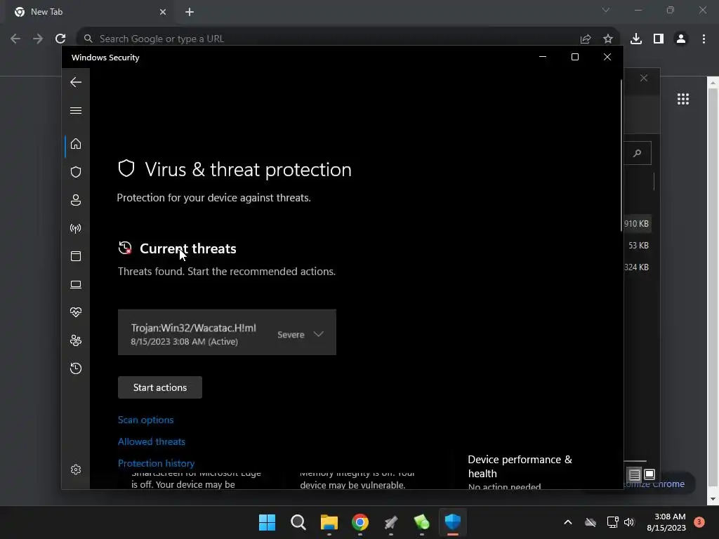This screenshot has width=719, height=539.
Task: Open Chrome three-dot menu
Action: pyautogui.click(x=704, y=39)
